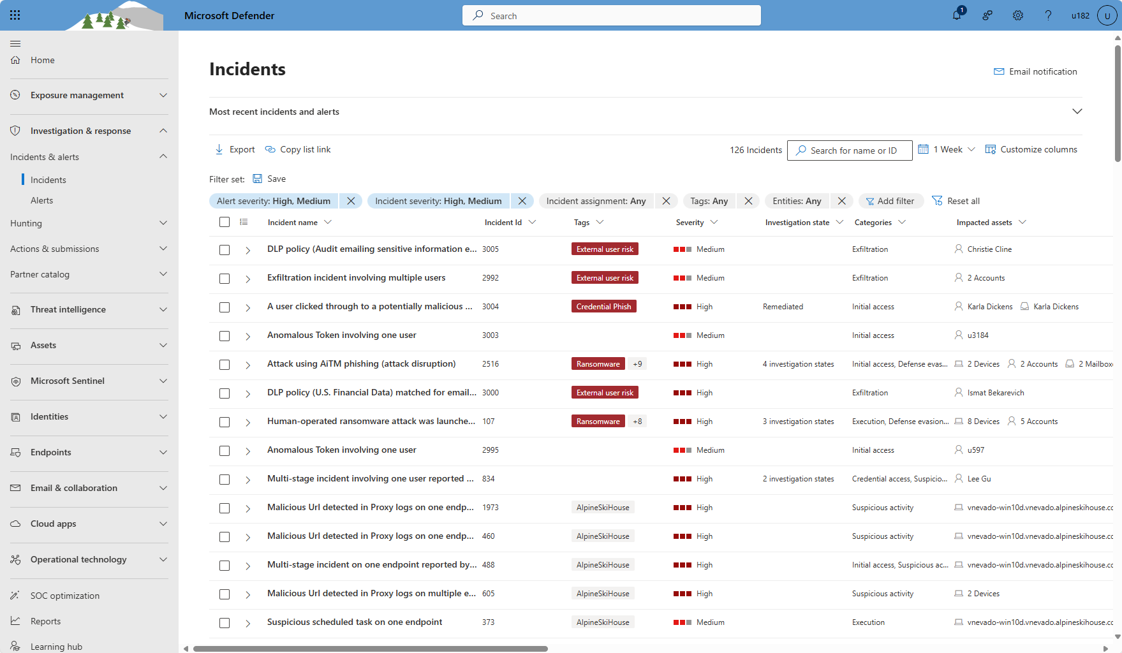Click the Export download icon
Image resolution: width=1122 pixels, height=653 pixels.
coord(219,149)
